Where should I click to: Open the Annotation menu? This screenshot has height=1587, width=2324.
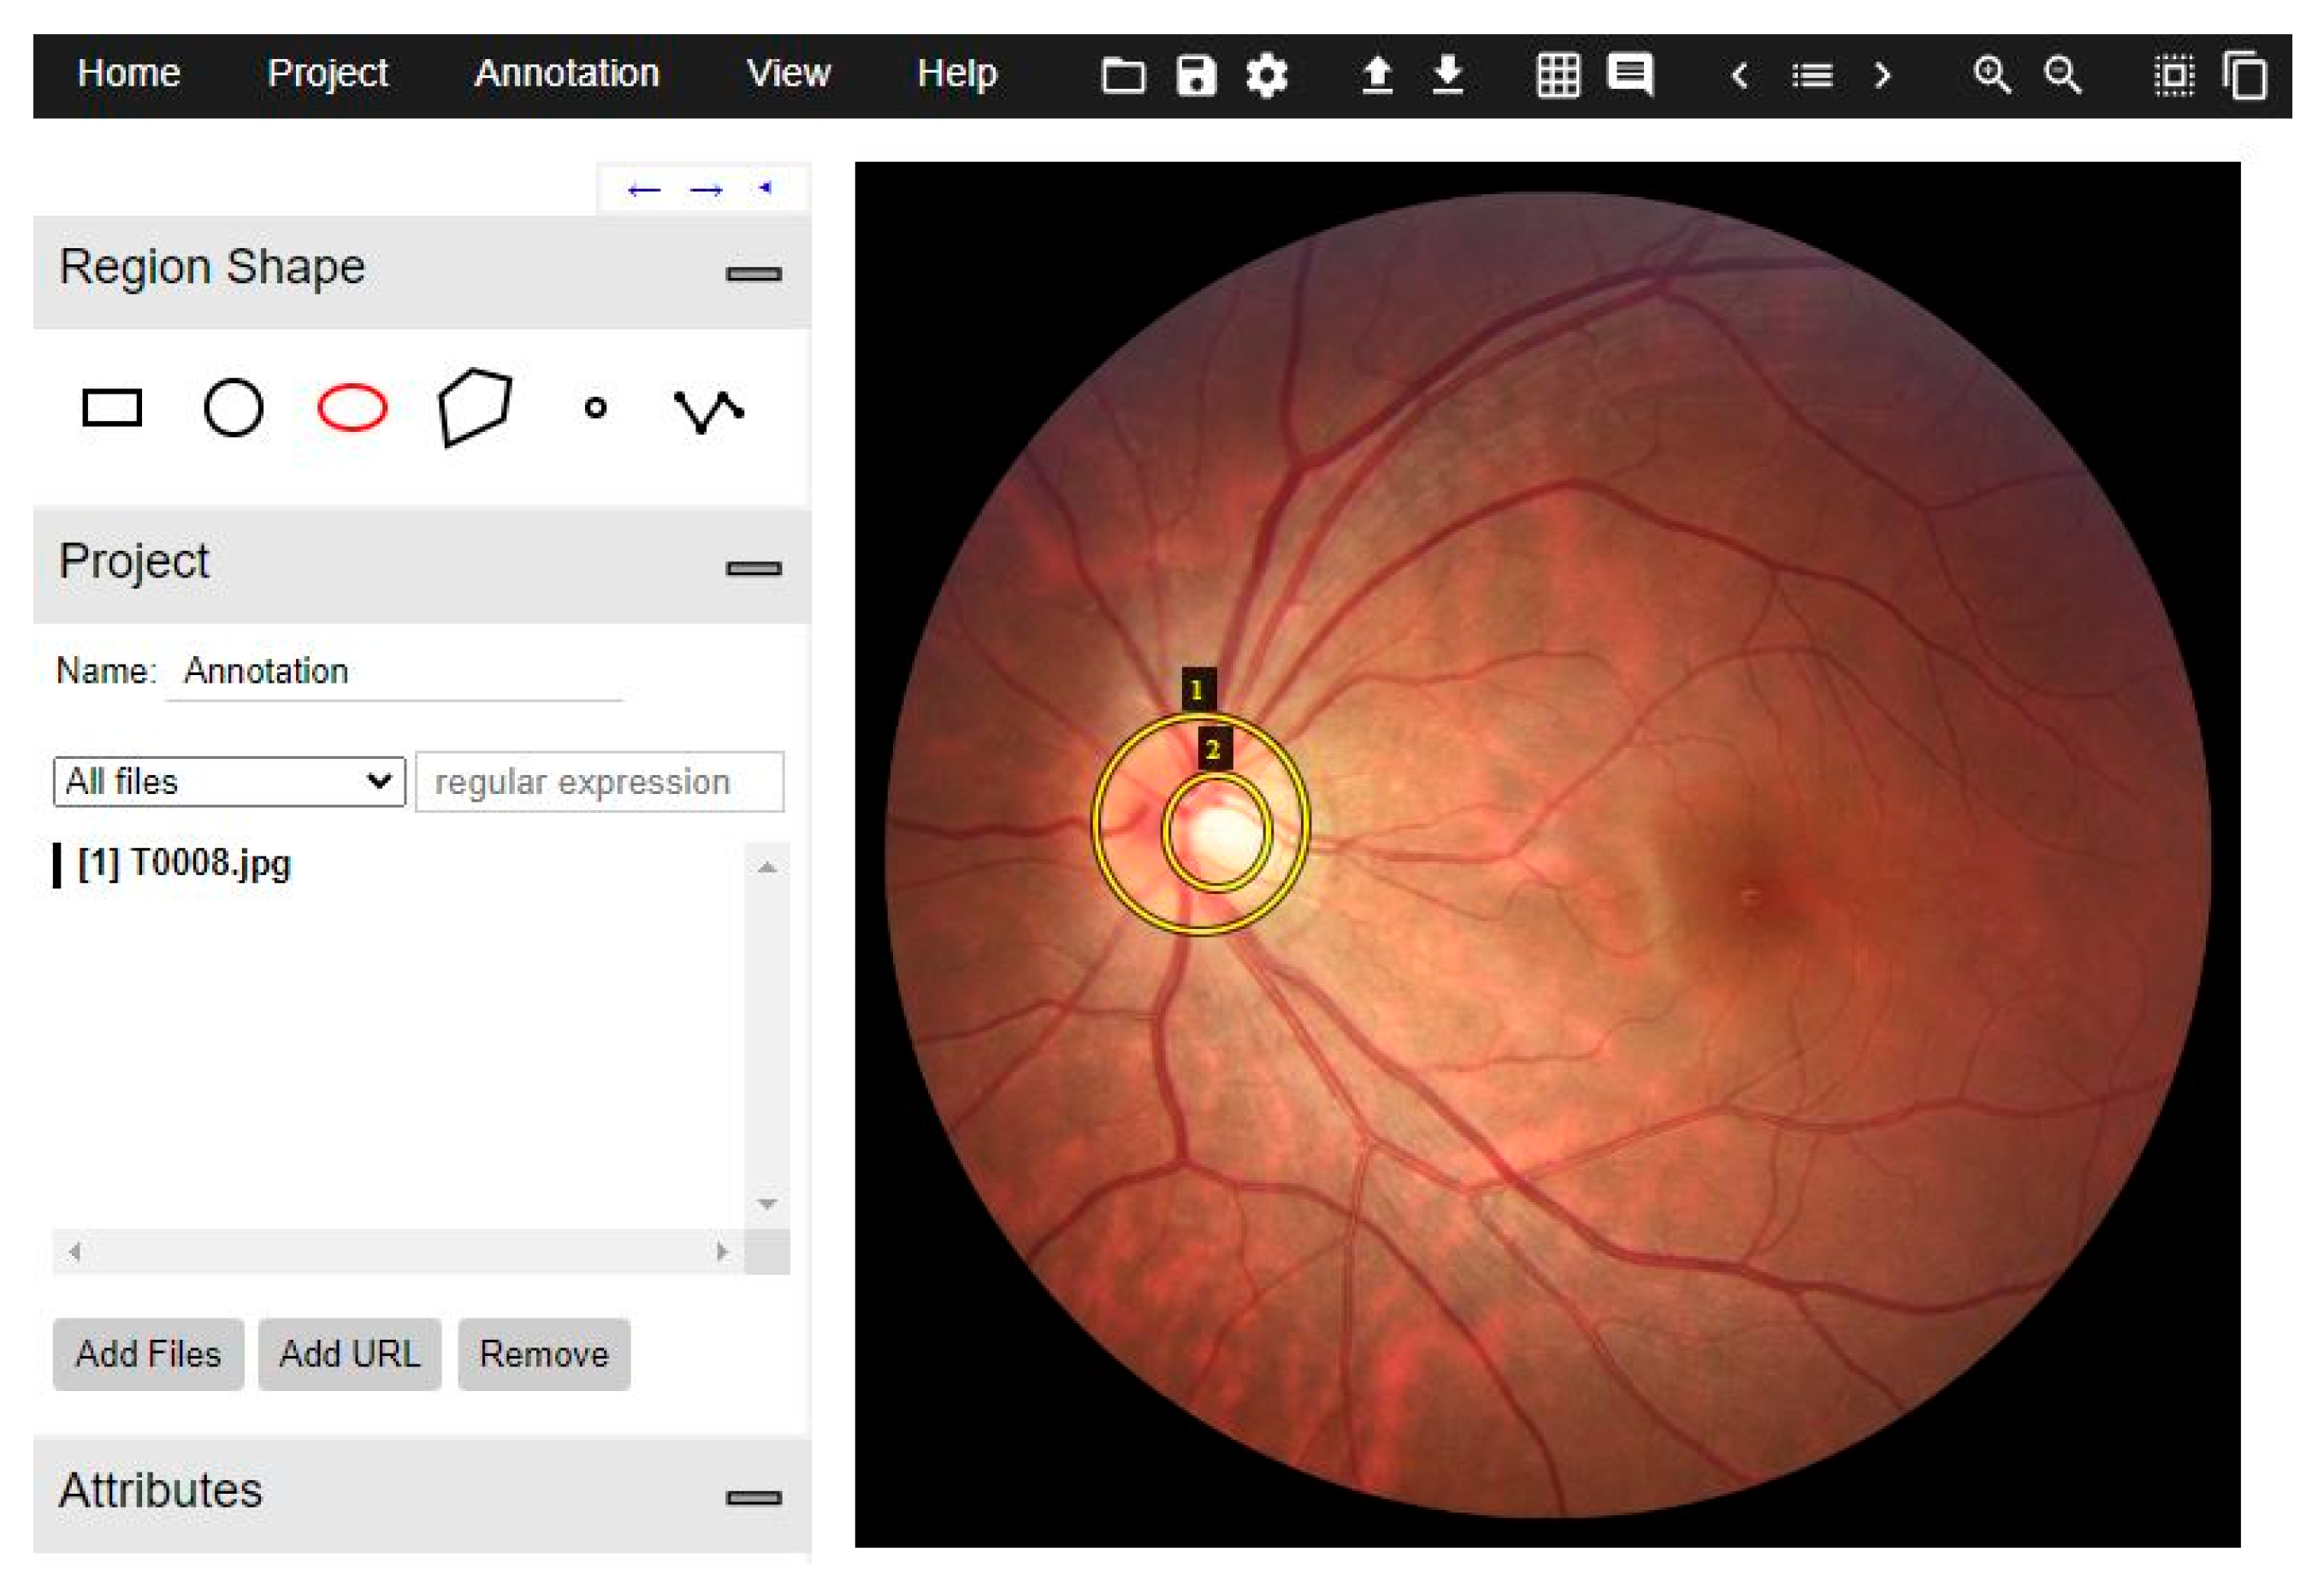click(566, 73)
